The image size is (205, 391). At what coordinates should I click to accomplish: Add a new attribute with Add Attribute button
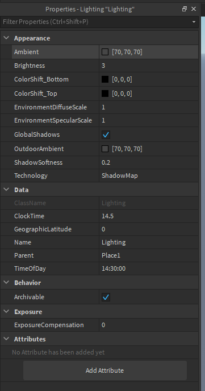coord(105,370)
